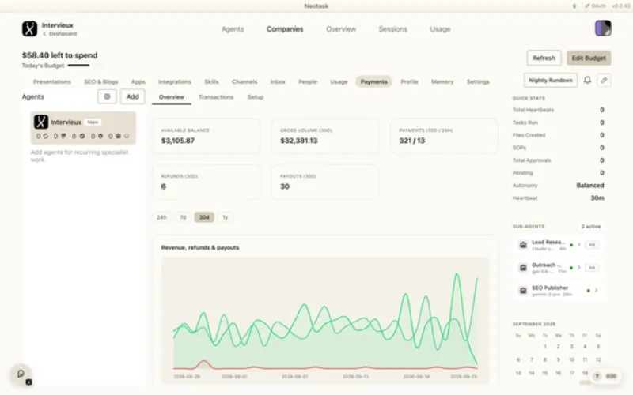This screenshot has width=633, height=395.
Task: Expand the Outreach sub-agent chevron
Action: pyautogui.click(x=579, y=268)
